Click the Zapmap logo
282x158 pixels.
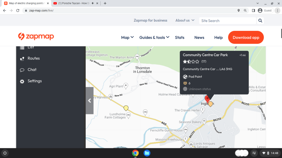pos(36,36)
